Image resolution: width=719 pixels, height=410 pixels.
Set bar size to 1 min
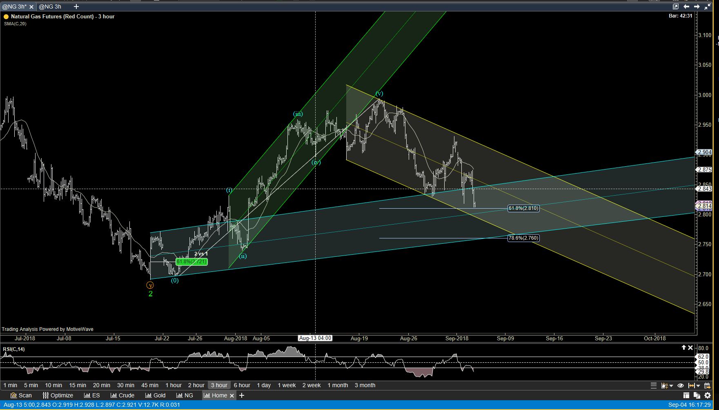(x=10, y=385)
